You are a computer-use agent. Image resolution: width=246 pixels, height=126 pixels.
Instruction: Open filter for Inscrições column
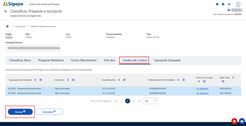coord(73,80)
